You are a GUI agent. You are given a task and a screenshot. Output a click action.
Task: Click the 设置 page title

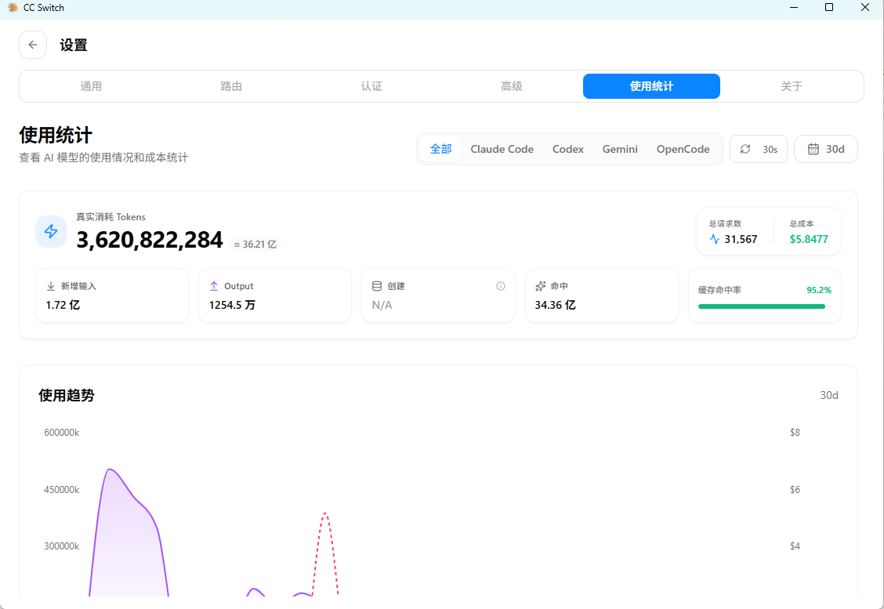(74, 45)
